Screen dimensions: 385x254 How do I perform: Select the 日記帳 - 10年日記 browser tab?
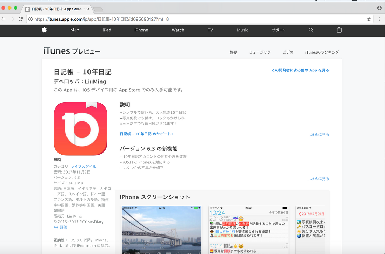point(56,9)
